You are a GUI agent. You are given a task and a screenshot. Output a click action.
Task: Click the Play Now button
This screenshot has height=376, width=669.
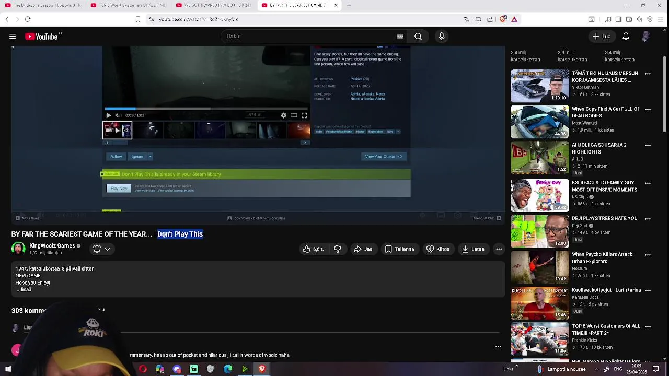[x=119, y=189]
